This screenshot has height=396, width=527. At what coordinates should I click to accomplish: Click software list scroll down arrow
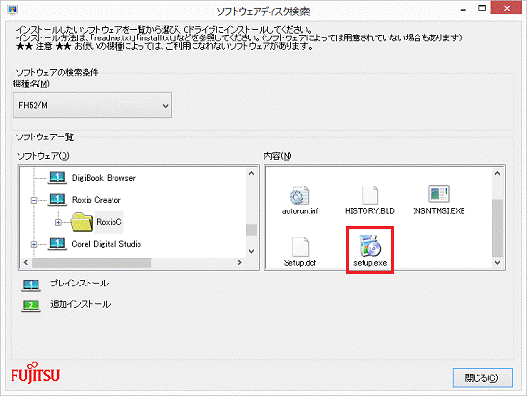point(251,251)
